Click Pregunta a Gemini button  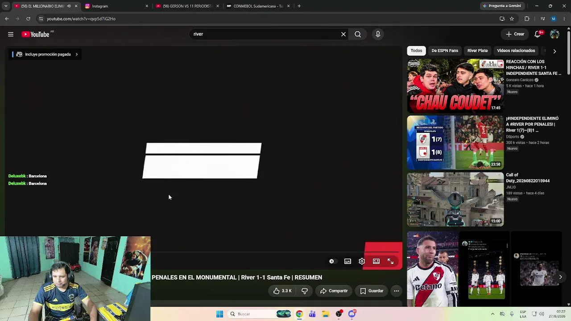click(x=501, y=6)
